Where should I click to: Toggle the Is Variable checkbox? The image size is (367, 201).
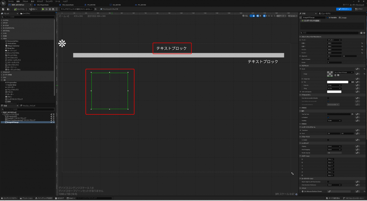(328, 17)
